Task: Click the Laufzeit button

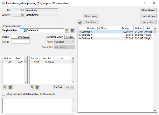Action: pyautogui.click(x=58, y=87)
